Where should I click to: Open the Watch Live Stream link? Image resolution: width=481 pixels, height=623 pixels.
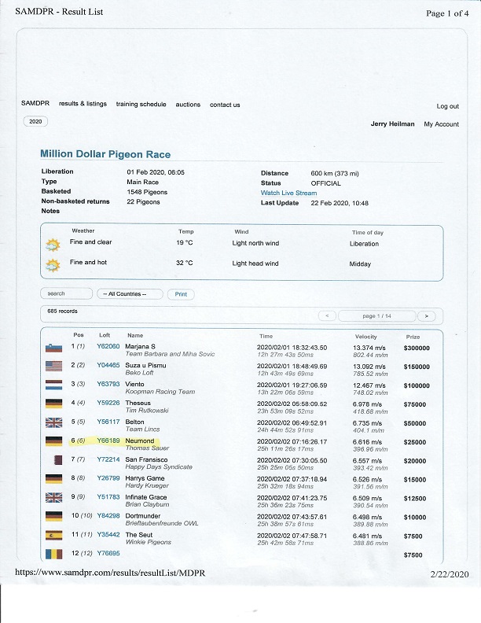pos(288,194)
